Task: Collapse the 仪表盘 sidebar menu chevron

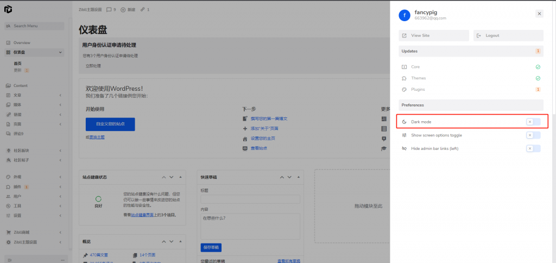Action: (60, 53)
